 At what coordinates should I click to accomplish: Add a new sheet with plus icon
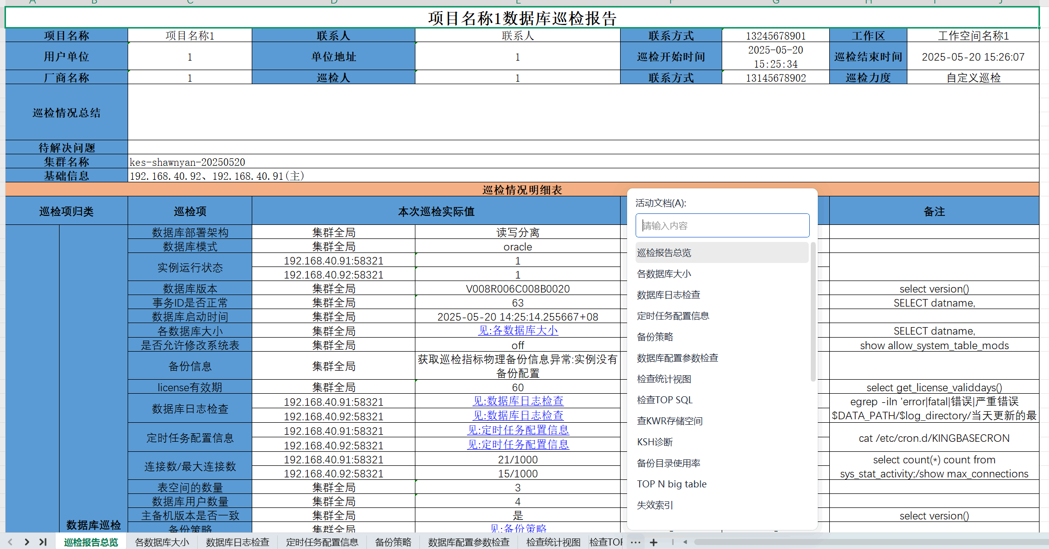[x=654, y=542]
